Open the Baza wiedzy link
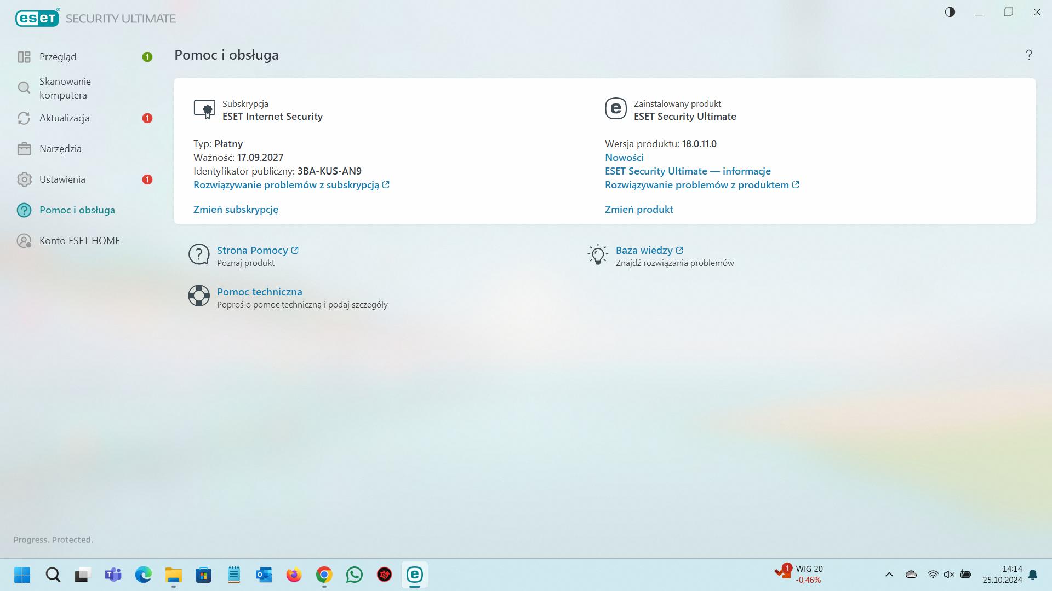Image resolution: width=1052 pixels, height=591 pixels. click(x=649, y=251)
